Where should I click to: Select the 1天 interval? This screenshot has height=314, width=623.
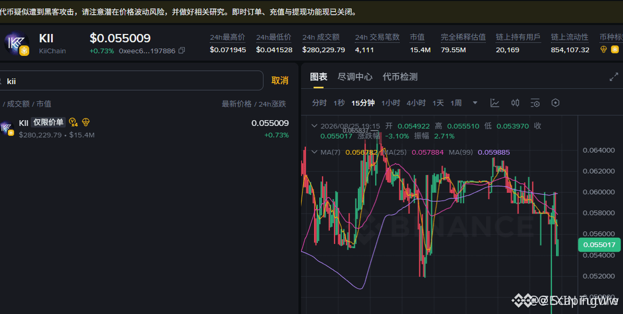click(x=438, y=103)
